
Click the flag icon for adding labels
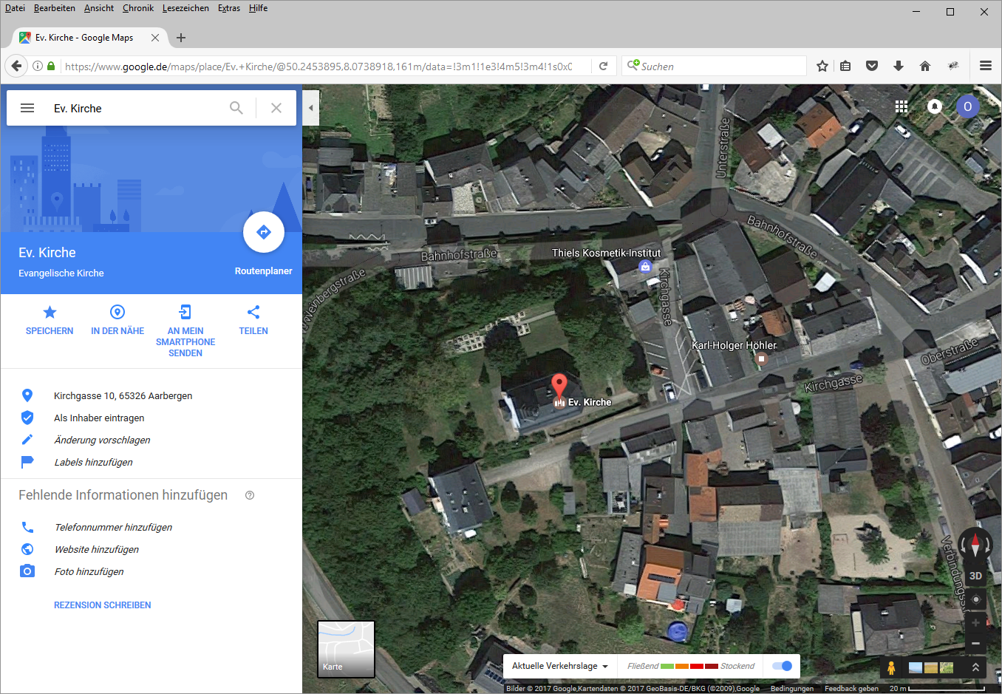click(x=27, y=462)
